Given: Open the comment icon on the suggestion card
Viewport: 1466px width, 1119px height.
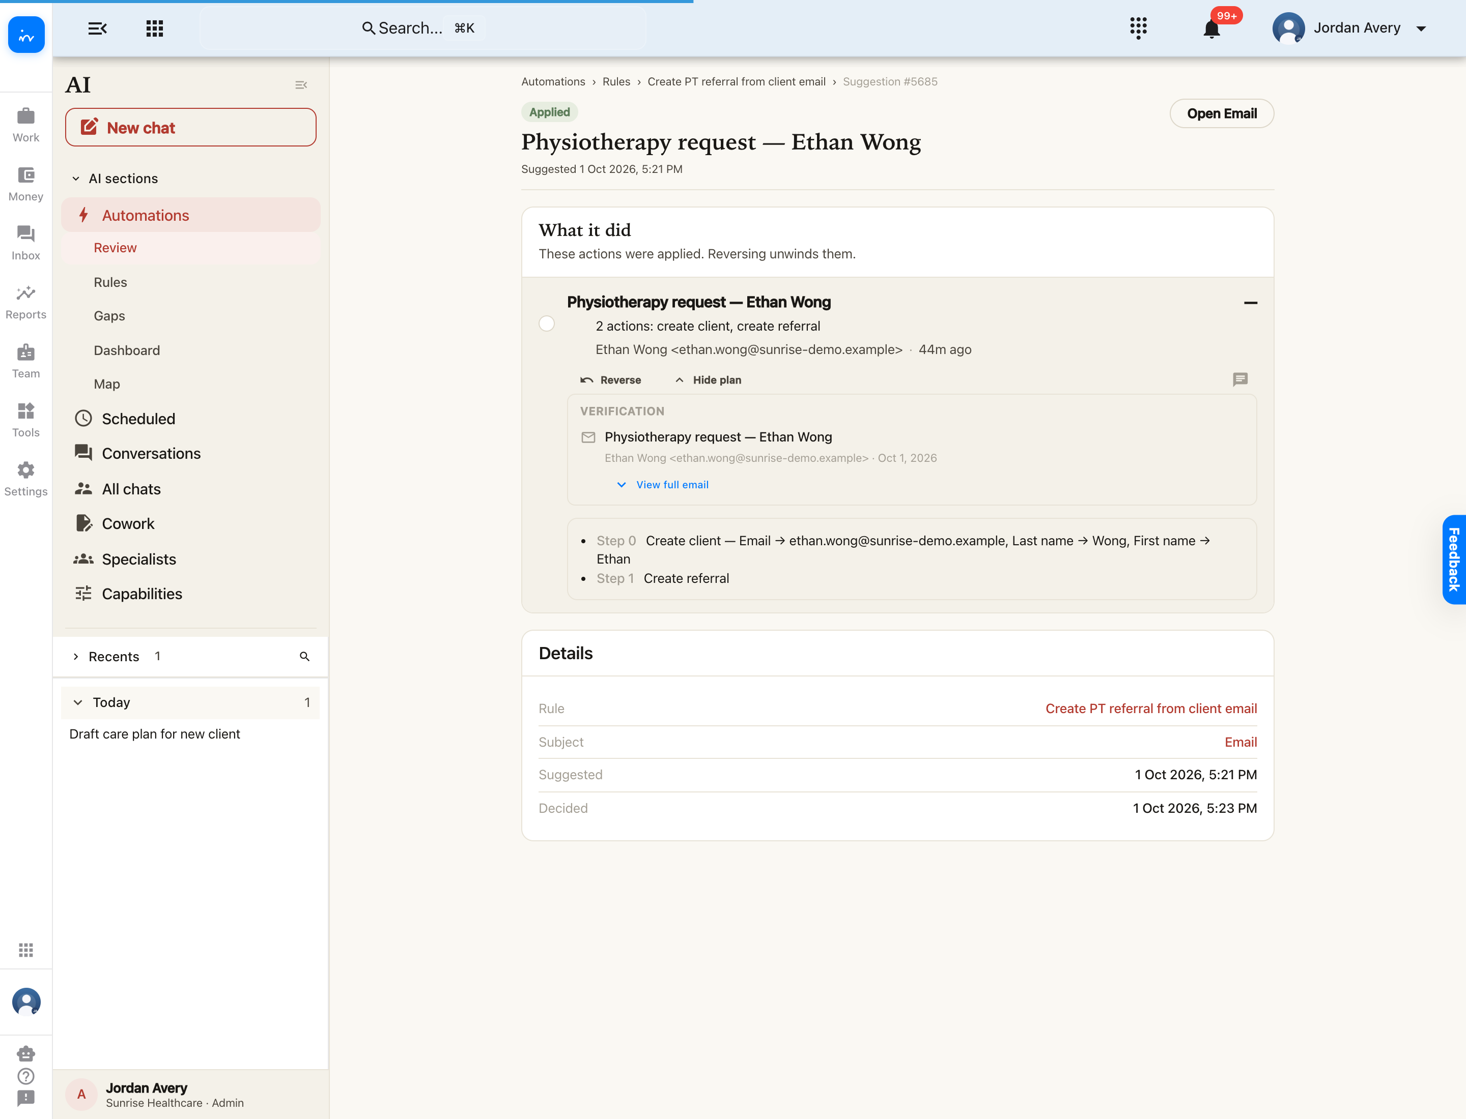Looking at the screenshot, I should coord(1240,379).
